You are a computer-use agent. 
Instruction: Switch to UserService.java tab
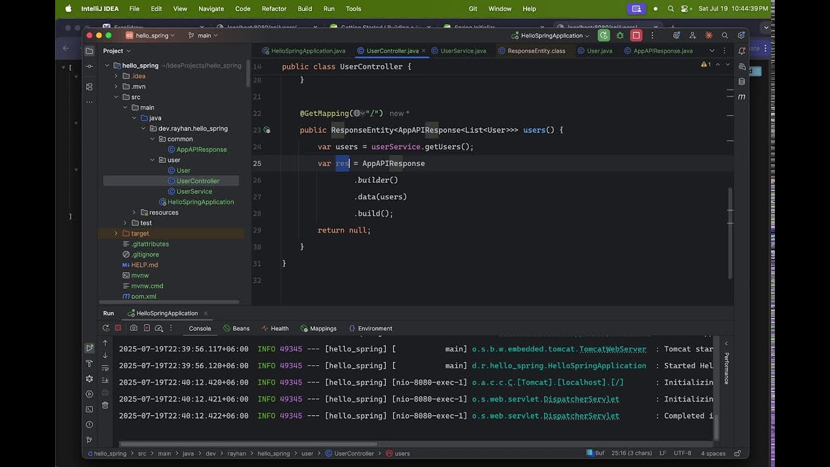click(x=458, y=51)
